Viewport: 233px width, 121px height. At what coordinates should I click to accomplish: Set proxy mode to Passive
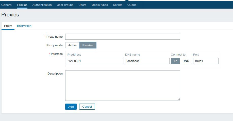(88, 45)
